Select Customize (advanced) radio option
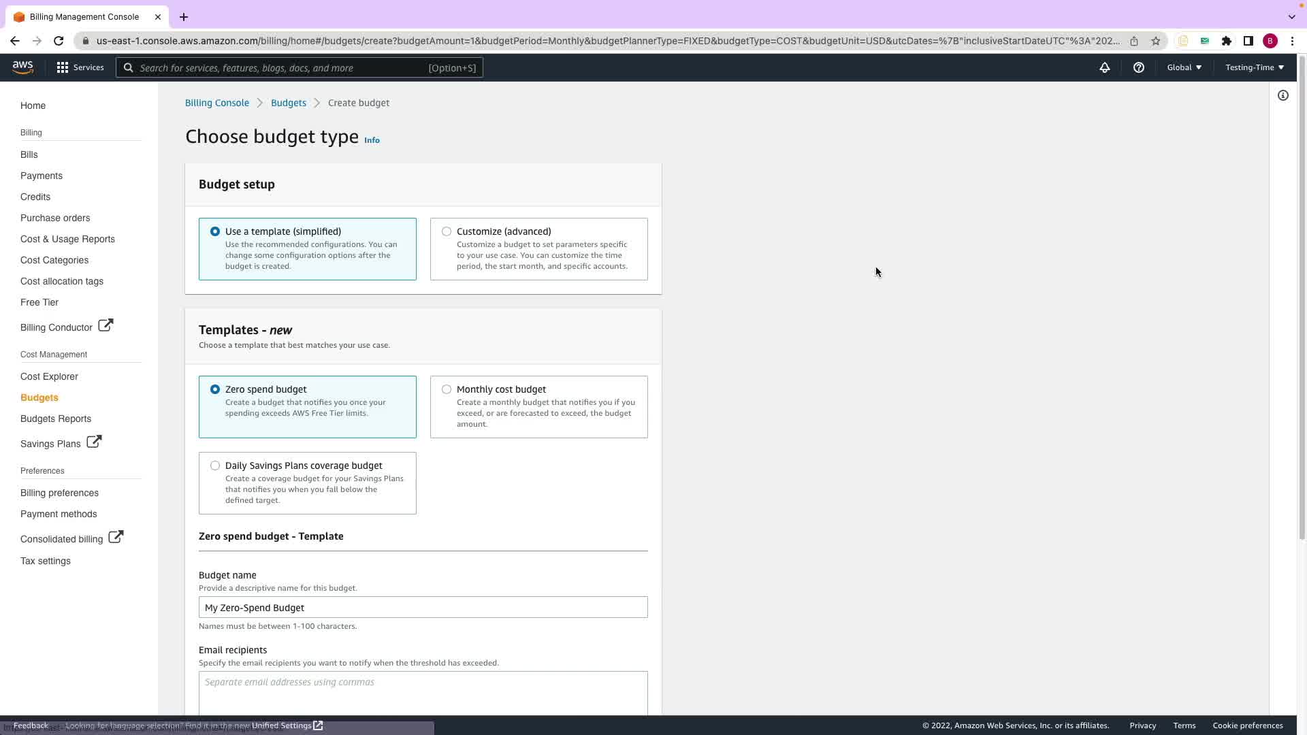The width and height of the screenshot is (1307, 735). coord(447,231)
